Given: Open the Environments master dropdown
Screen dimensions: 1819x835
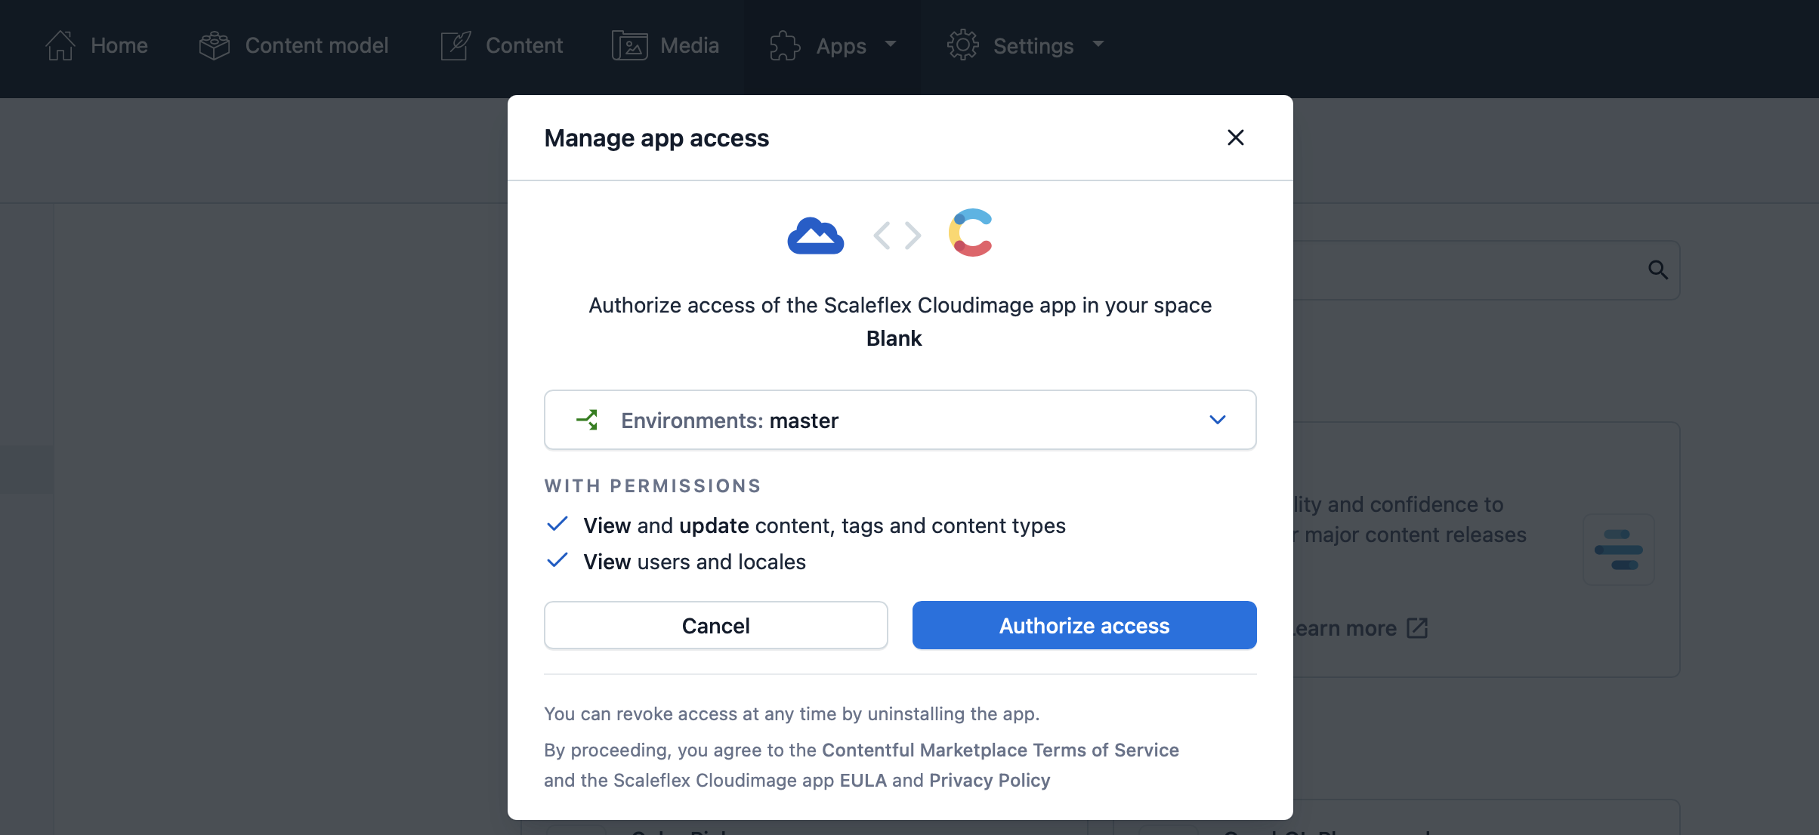Looking at the screenshot, I should tap(900, 420).
